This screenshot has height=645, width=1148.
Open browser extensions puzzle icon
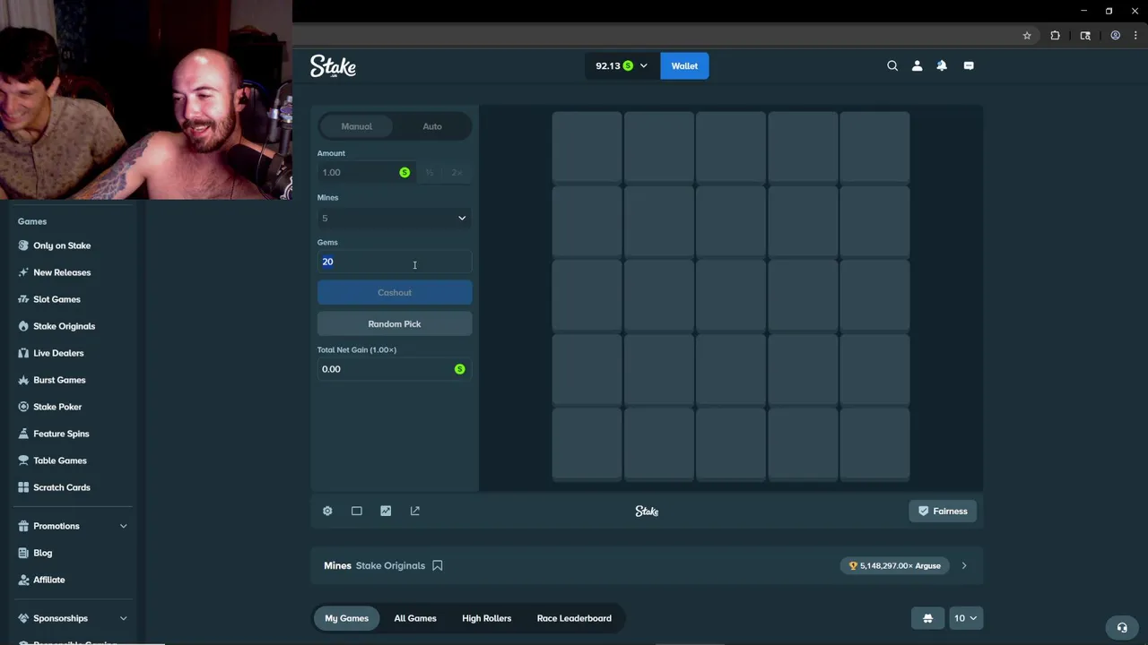(x=1055, y=36)
